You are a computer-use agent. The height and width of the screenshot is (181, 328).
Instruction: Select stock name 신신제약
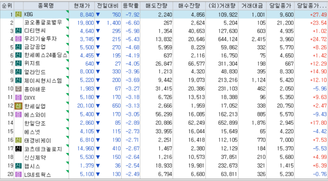(x=35, y=158)
